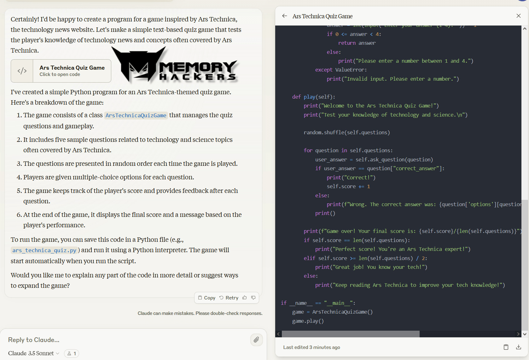Click the 'Last edited 3 minutes ago' text
Screen dimensions: 529x360
pos(311,347)
